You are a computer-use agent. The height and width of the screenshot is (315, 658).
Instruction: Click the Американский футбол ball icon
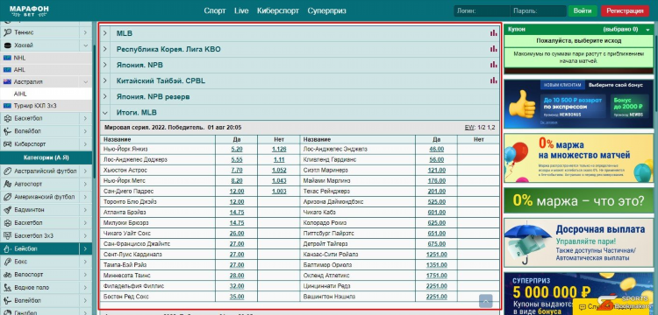[7, 197]
